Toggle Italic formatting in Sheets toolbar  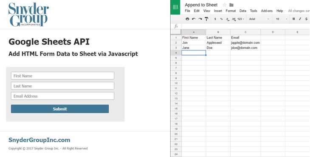(x=300, y=19)
